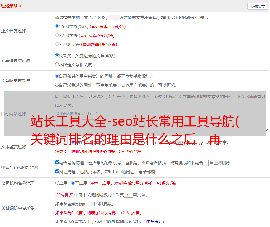
Task: Choose the ≥750字符 length filter
Action: (x=57, y=35)
